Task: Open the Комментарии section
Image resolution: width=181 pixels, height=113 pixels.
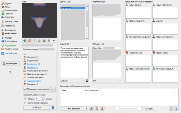Action: coord(9,10)
